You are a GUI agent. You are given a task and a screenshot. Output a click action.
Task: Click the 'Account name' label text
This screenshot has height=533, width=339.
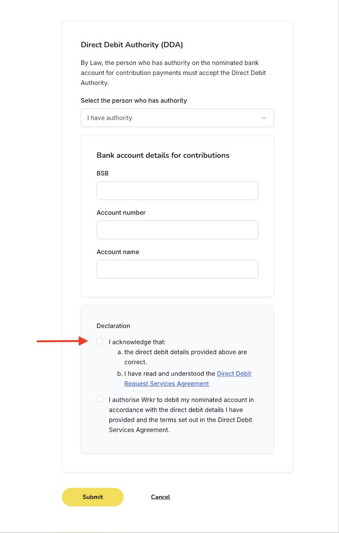[x=118, y=252]
